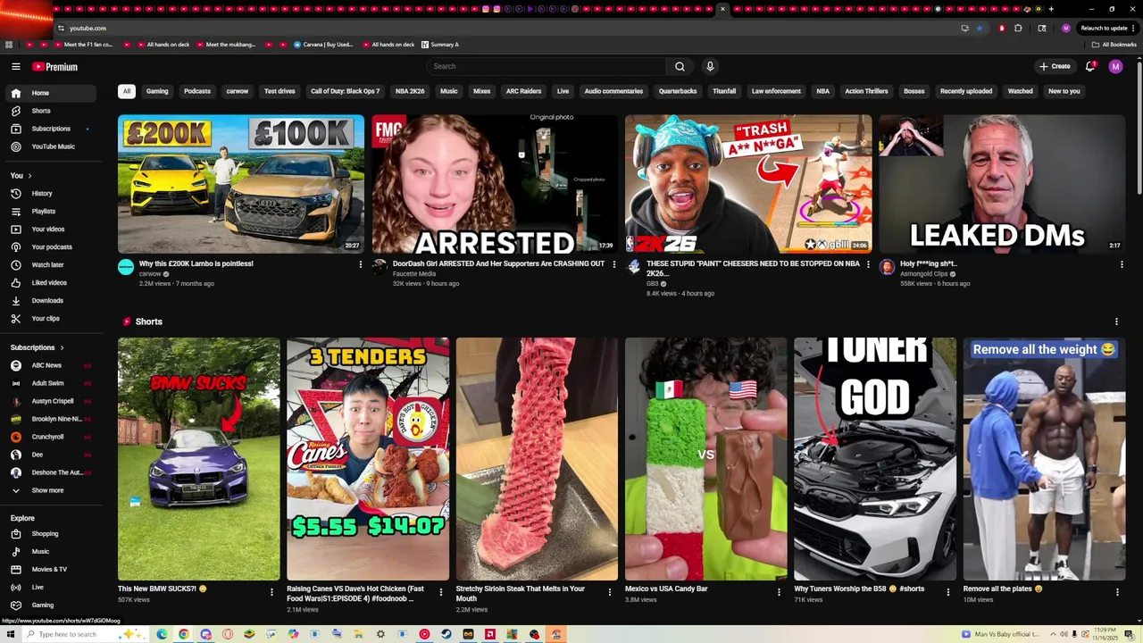The image size is (1143, 643).
Task: Open Your podcasts in the sidebar
Action: [x=52, y=247]
